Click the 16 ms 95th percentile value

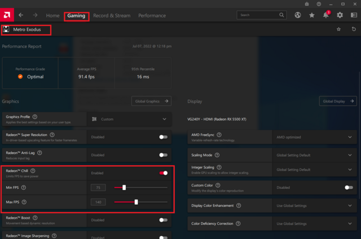143,77
